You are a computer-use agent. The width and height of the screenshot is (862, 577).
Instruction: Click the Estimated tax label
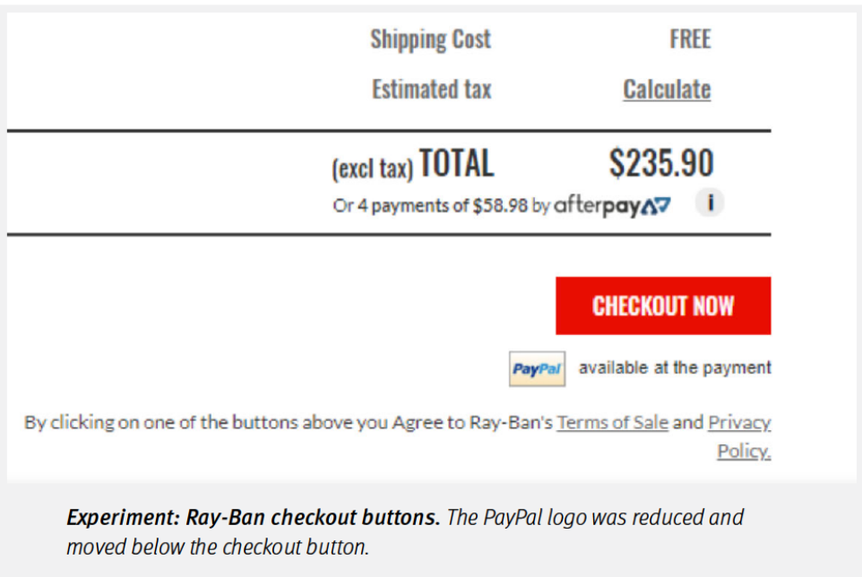pos(431,90)
